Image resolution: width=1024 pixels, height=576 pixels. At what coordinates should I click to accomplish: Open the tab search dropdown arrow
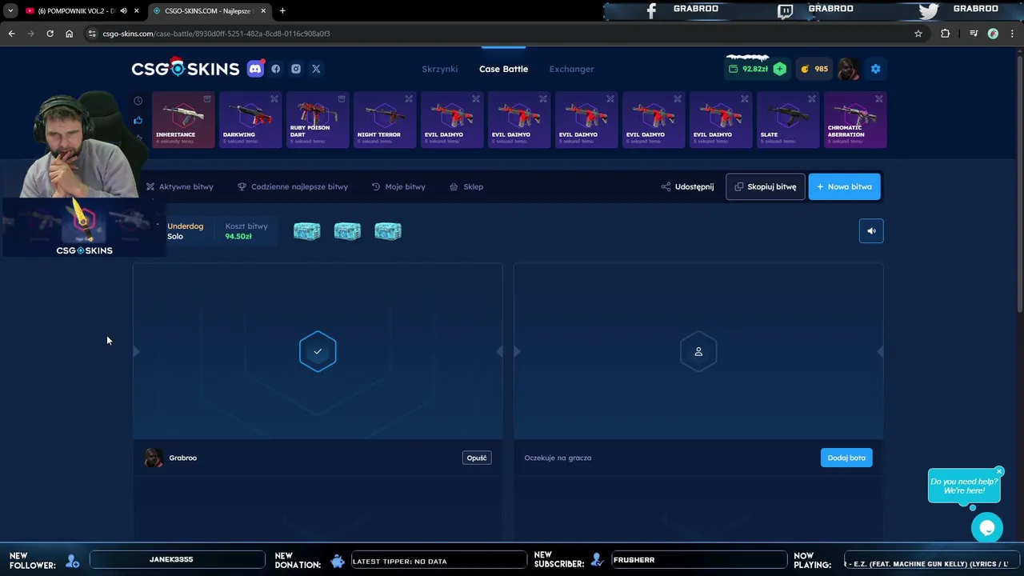click(x=10, y=10)
